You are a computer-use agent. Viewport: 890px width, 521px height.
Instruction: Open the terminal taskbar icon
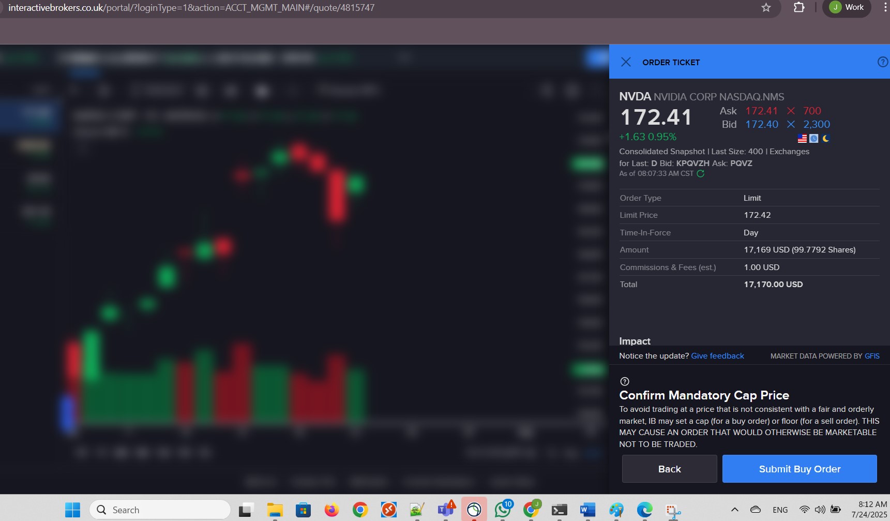click(559, 510)
